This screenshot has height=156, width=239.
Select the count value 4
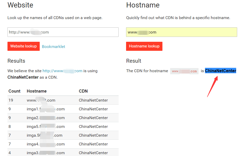click(x=10, y=153)
